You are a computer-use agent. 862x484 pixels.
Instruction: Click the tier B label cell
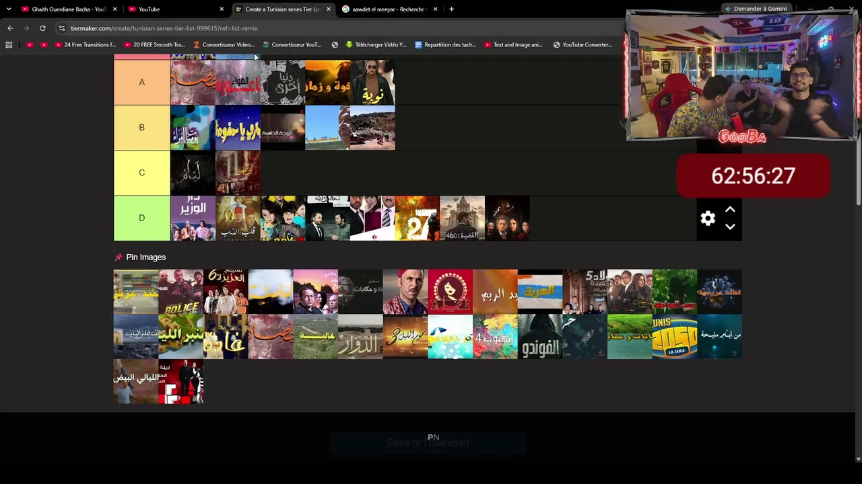click(141, 128)
